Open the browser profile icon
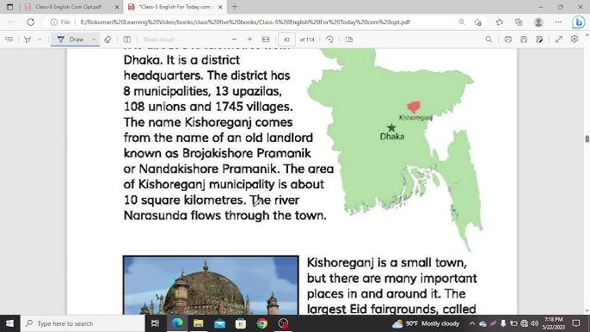590x332 pixels. coord(538,22)
